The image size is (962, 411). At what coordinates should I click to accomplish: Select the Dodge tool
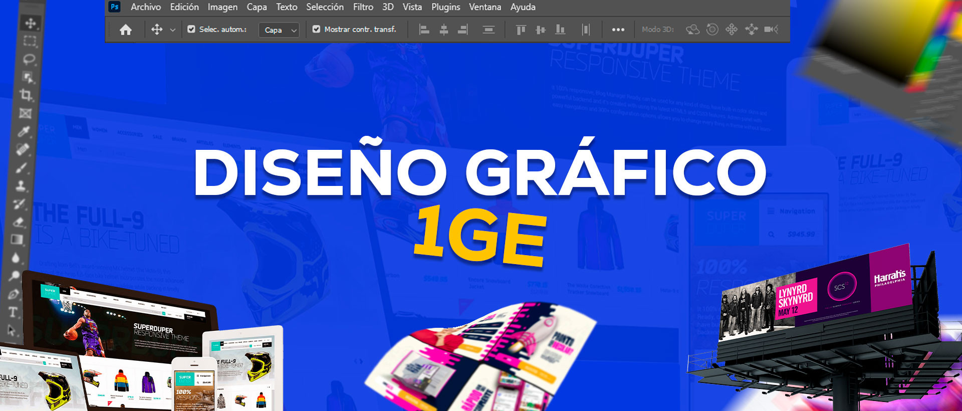click(15, 276)
